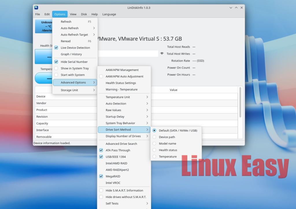Viewport: 296px width, 209px height.
Task: Open the Edit menu
Action: click(47, 14)
